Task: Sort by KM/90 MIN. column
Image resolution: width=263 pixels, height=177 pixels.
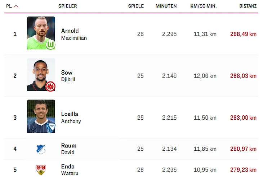Action: (x=204, y=6)
